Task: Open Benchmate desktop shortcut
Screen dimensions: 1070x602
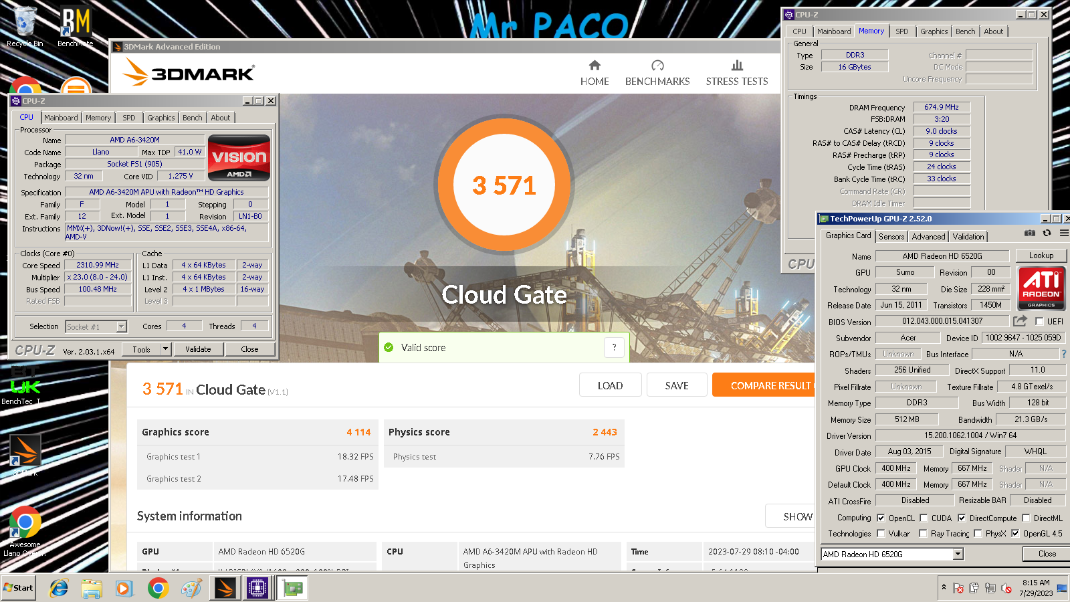Action: 76,27
